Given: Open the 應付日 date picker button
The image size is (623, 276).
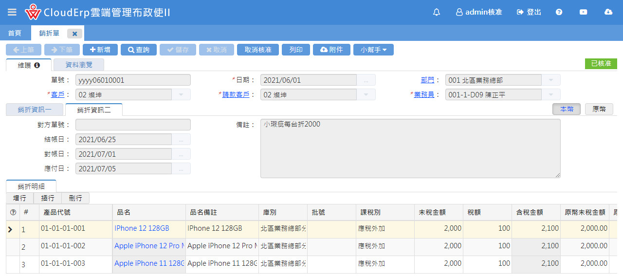Looking at the screenshot, I should (x=181, y=168).
